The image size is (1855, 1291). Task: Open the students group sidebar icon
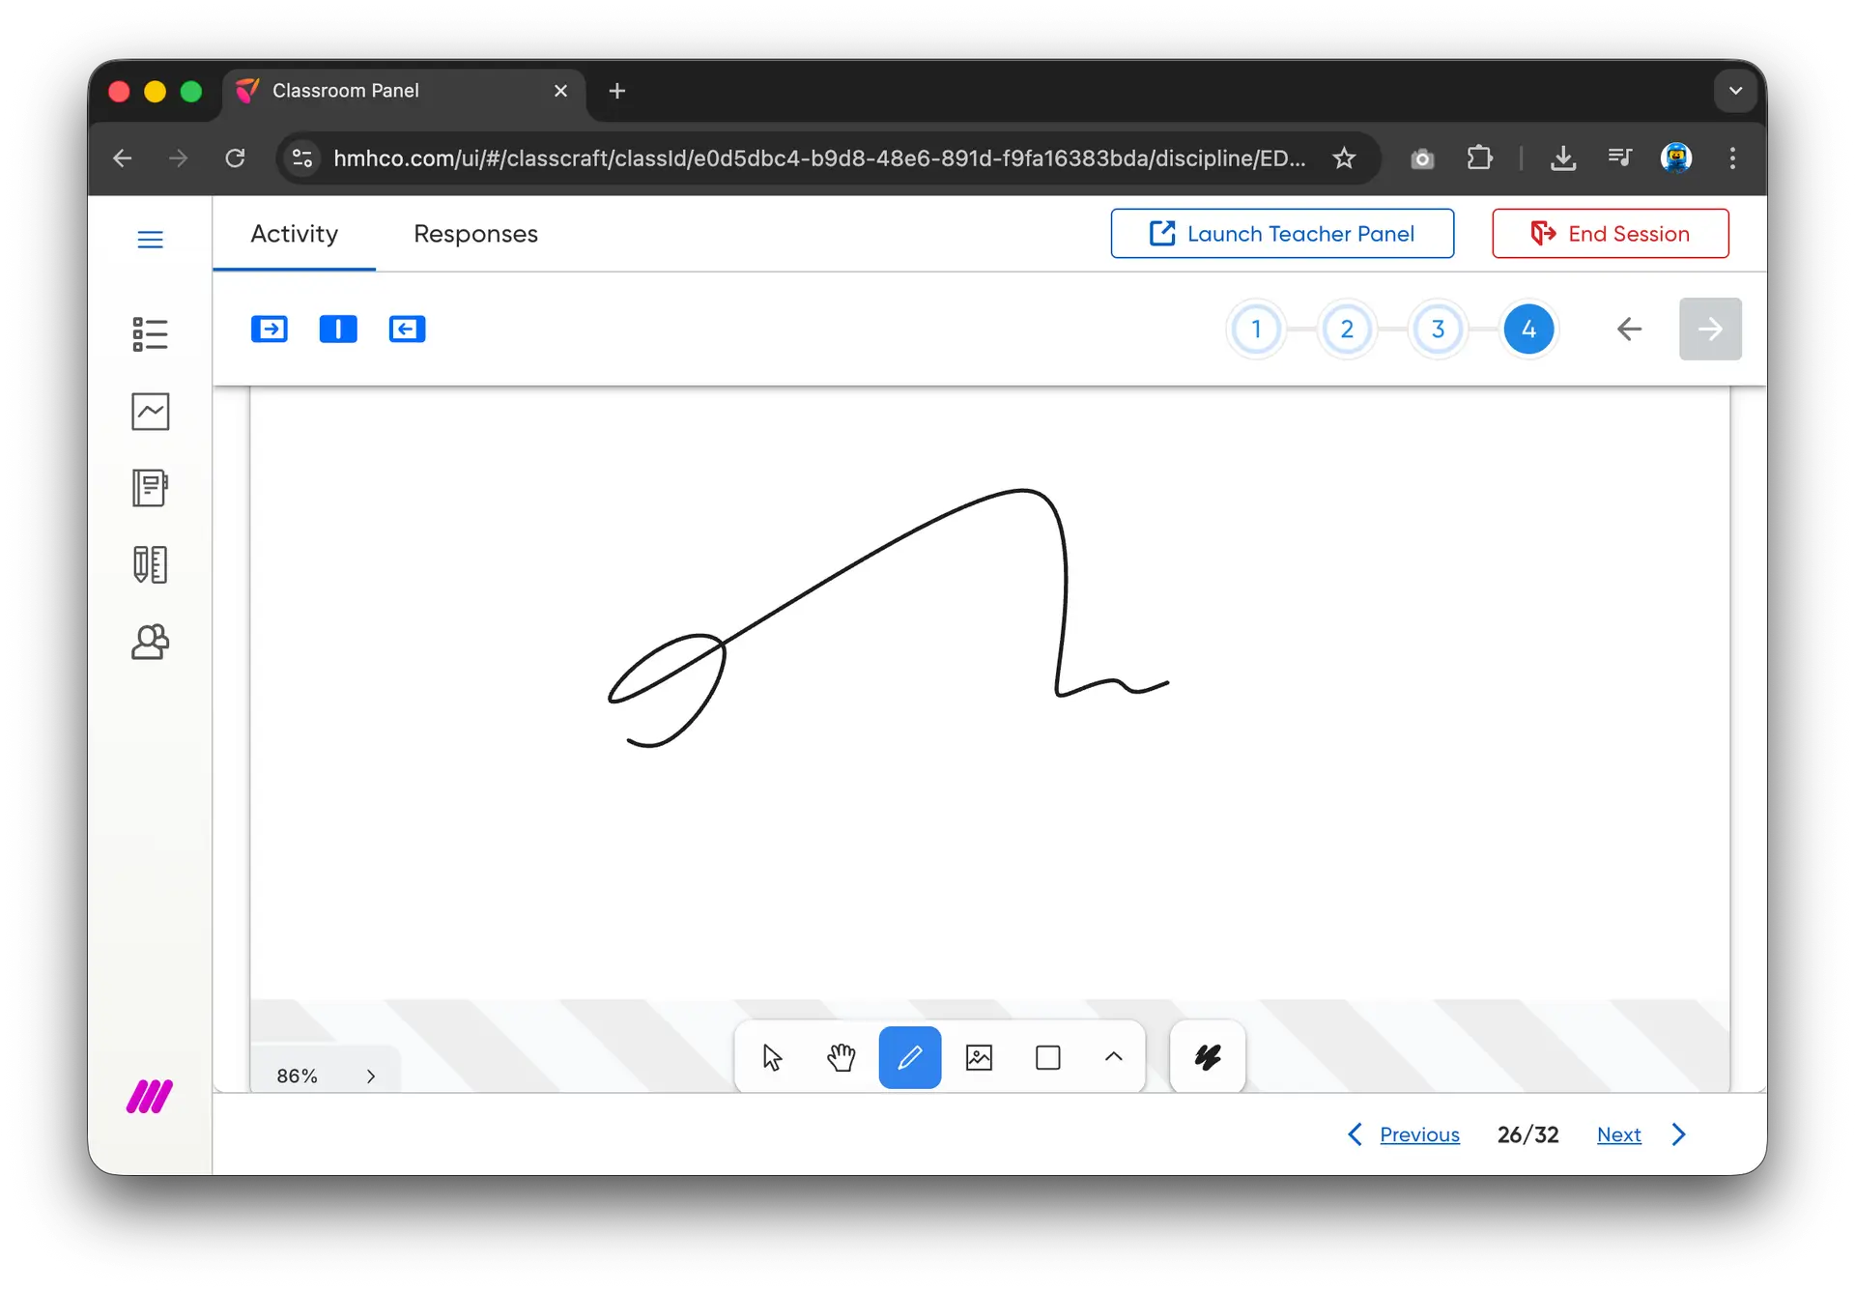150,642
